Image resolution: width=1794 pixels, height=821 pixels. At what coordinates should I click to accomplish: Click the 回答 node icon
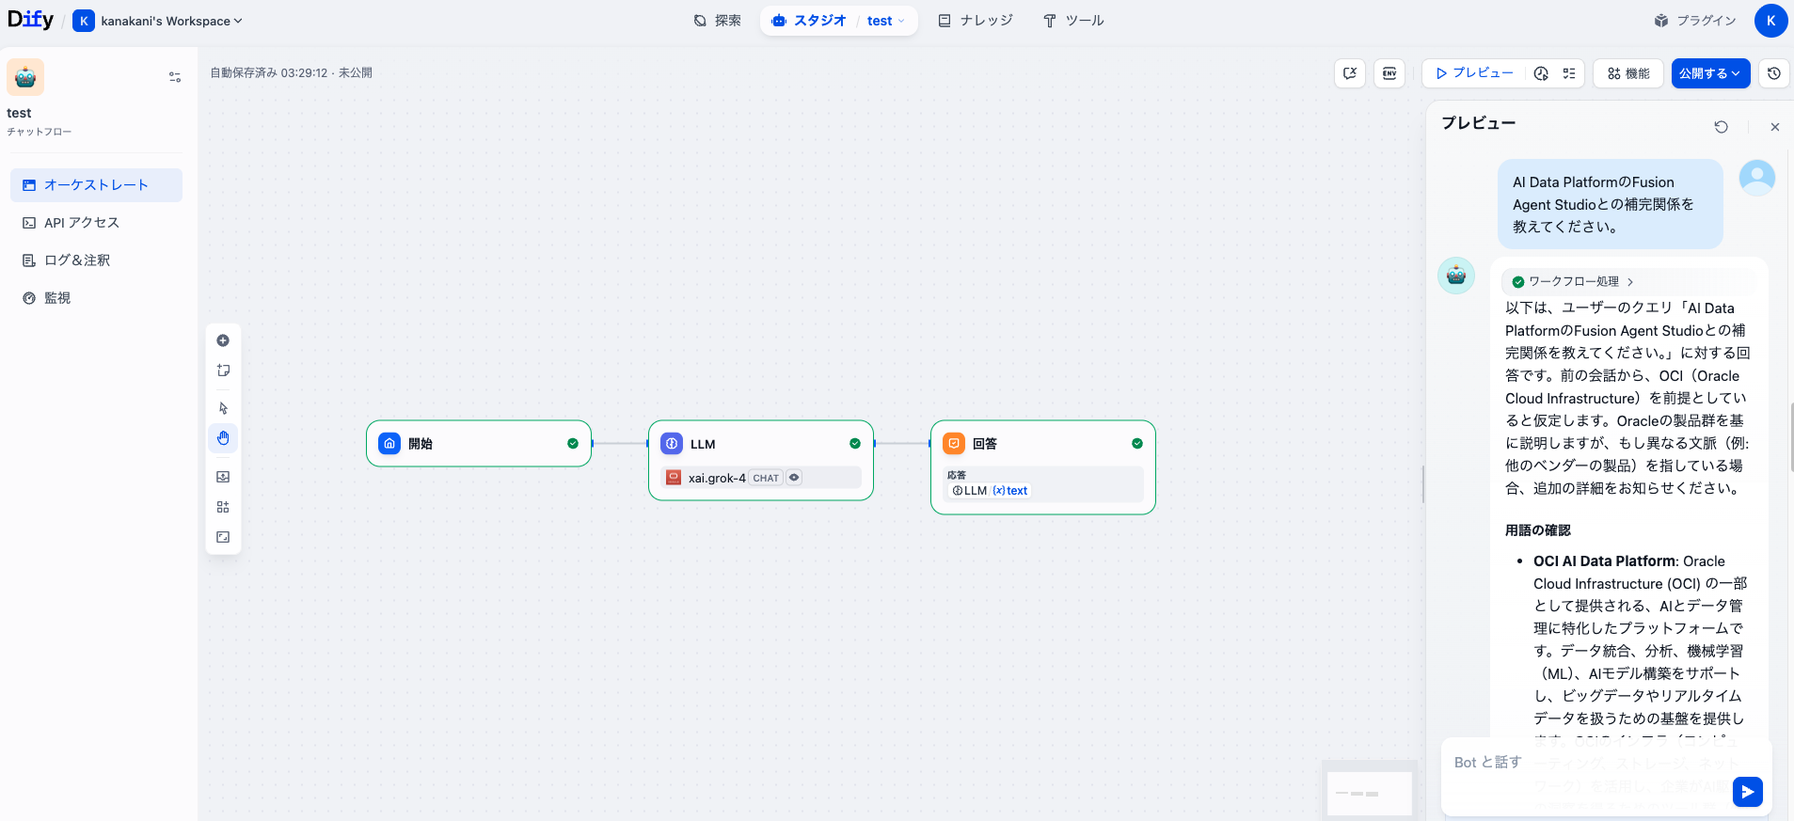(954, 444)
